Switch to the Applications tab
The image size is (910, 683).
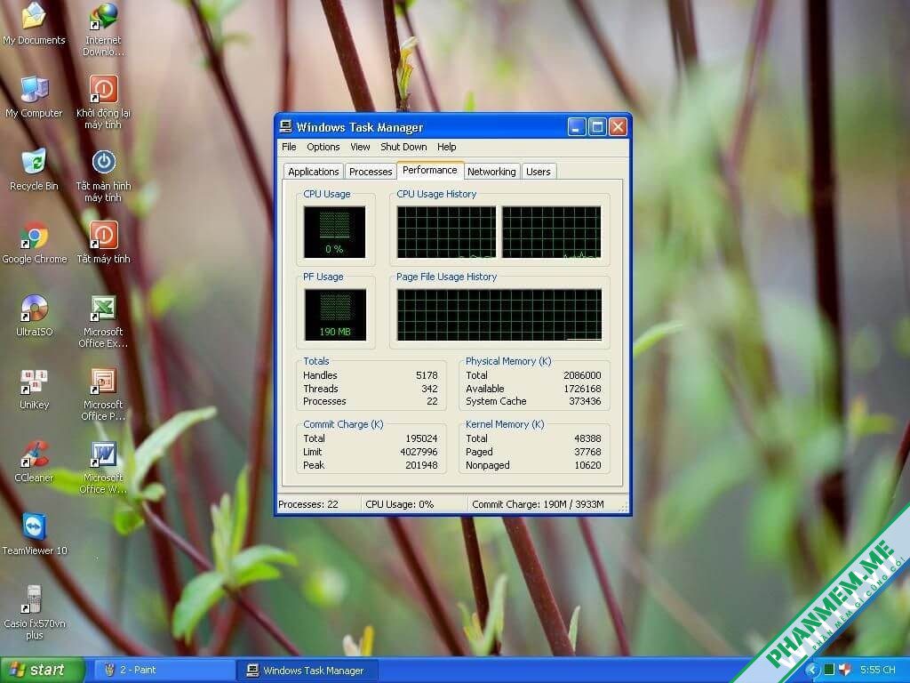tap(314, 172)
